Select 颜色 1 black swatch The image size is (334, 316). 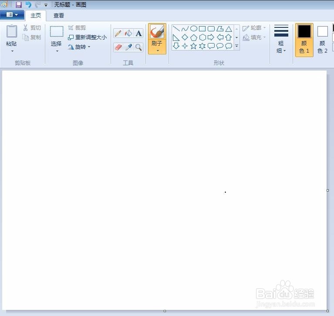tap(304, 31)
